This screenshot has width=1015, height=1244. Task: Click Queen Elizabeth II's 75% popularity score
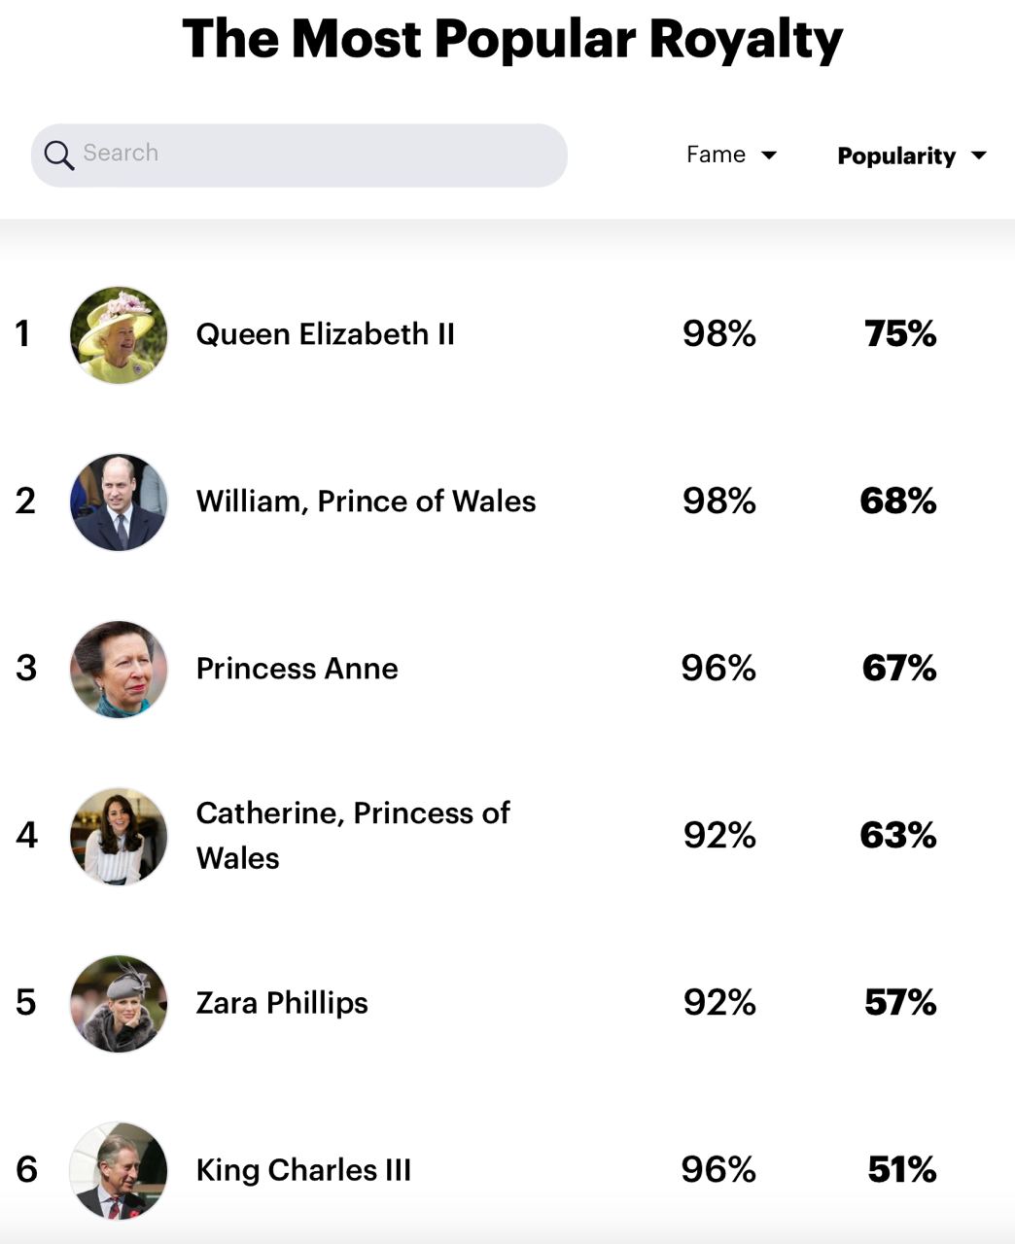900,333
